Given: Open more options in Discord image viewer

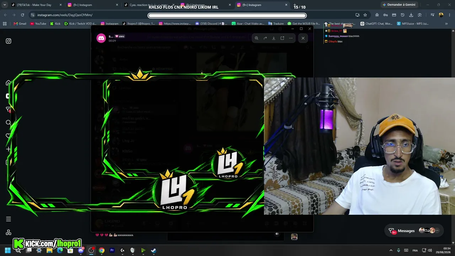Looking at the screenshot, I should pyautogui.click(x=291, y=38).
